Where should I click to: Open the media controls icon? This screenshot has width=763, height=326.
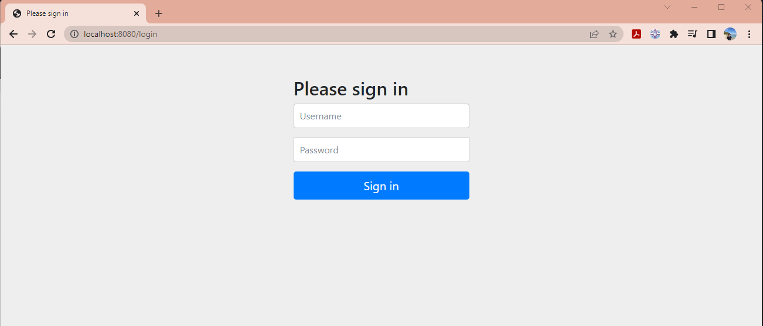click(x=693, y=34)
